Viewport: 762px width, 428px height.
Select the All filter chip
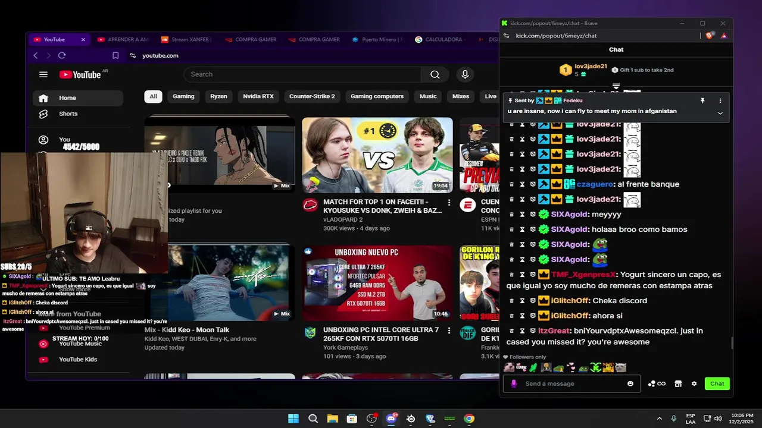153,96
